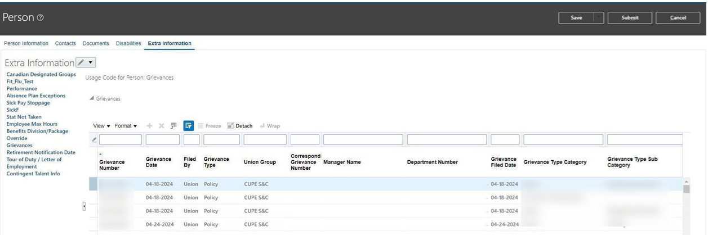
Task: Click the clear filters icon beside filter row
Action: (x=94, y=139)
